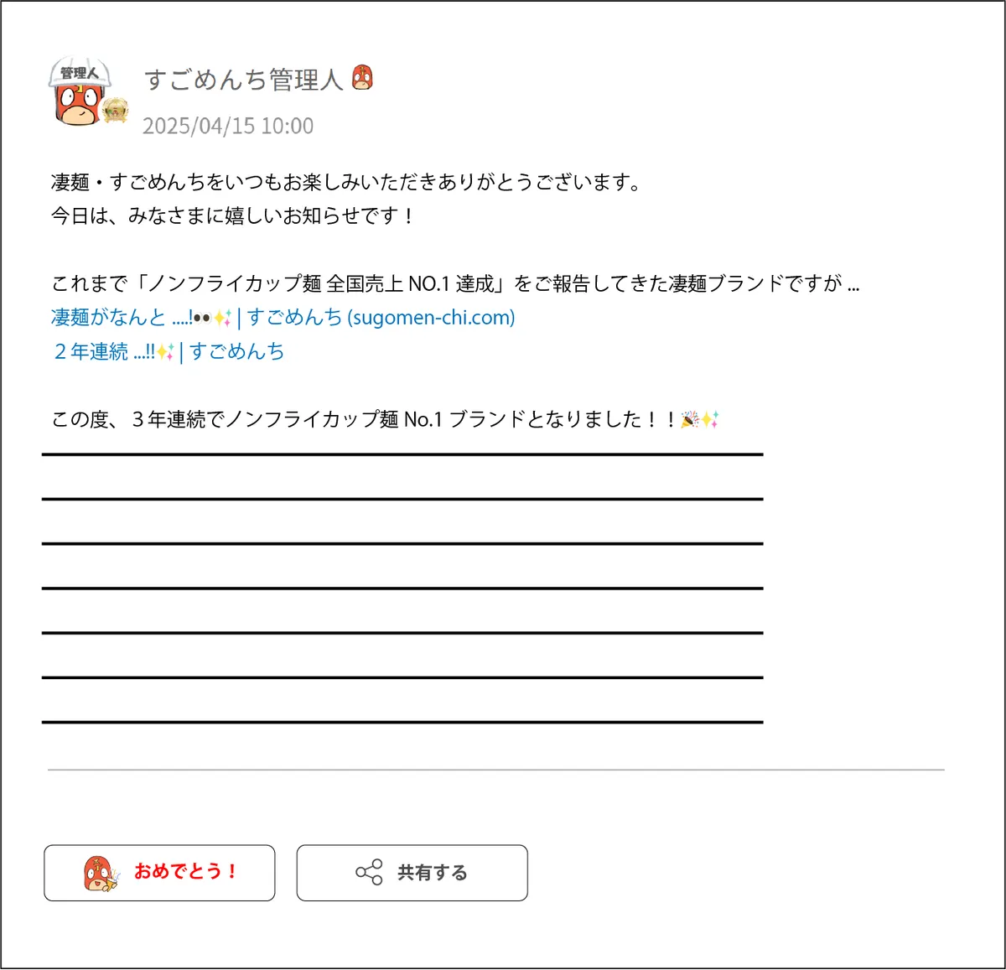This screenshot has height=970, width=1006.
Task: Click the ３年連続 No.1 ブランド announcement line
Action: tap(385, 419)
